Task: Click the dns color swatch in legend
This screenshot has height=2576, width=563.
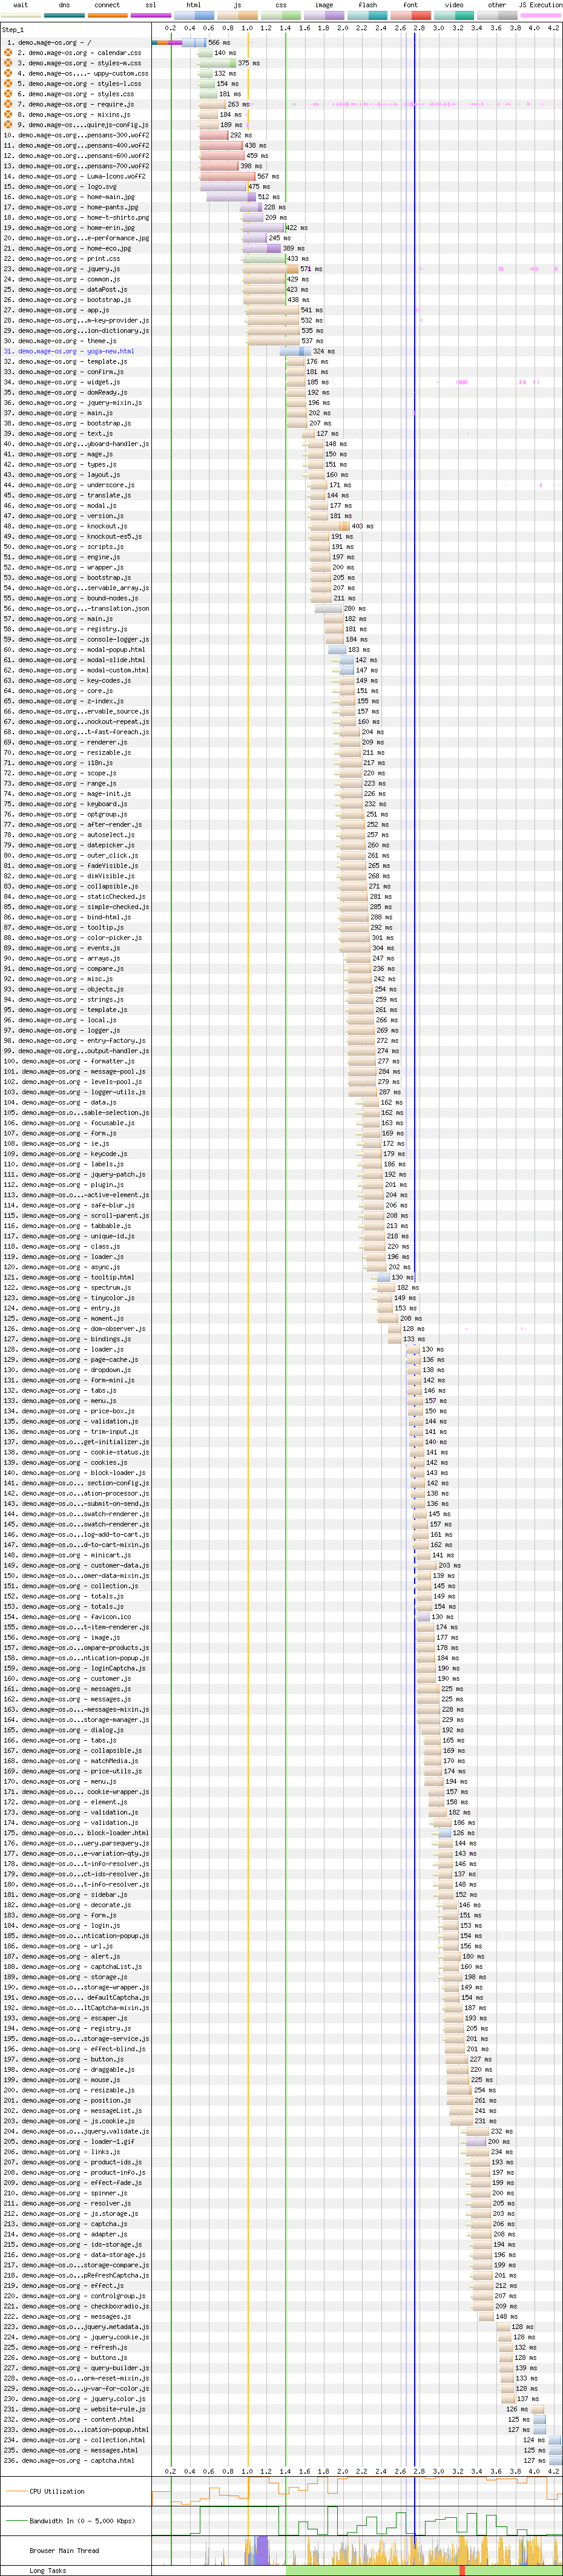Action: click(x=64, y=15)
